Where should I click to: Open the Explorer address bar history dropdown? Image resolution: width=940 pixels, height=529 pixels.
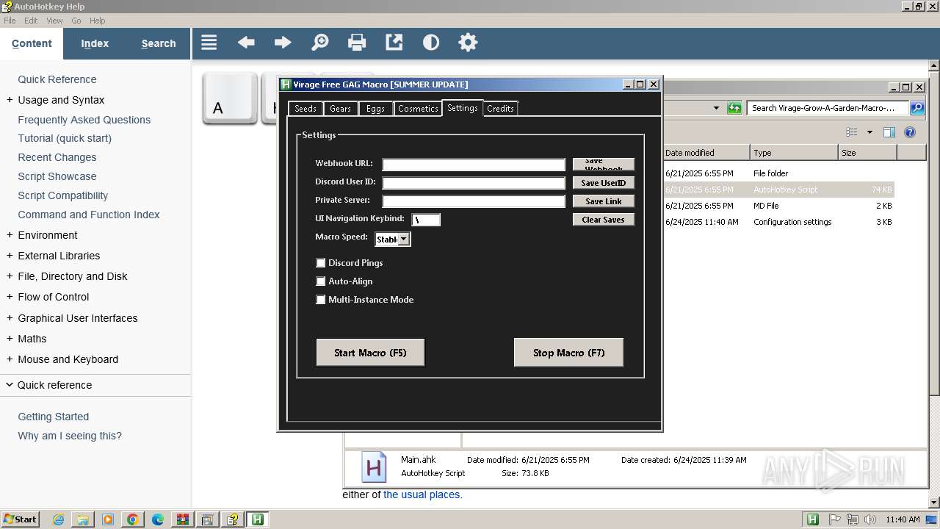(716, 108)
